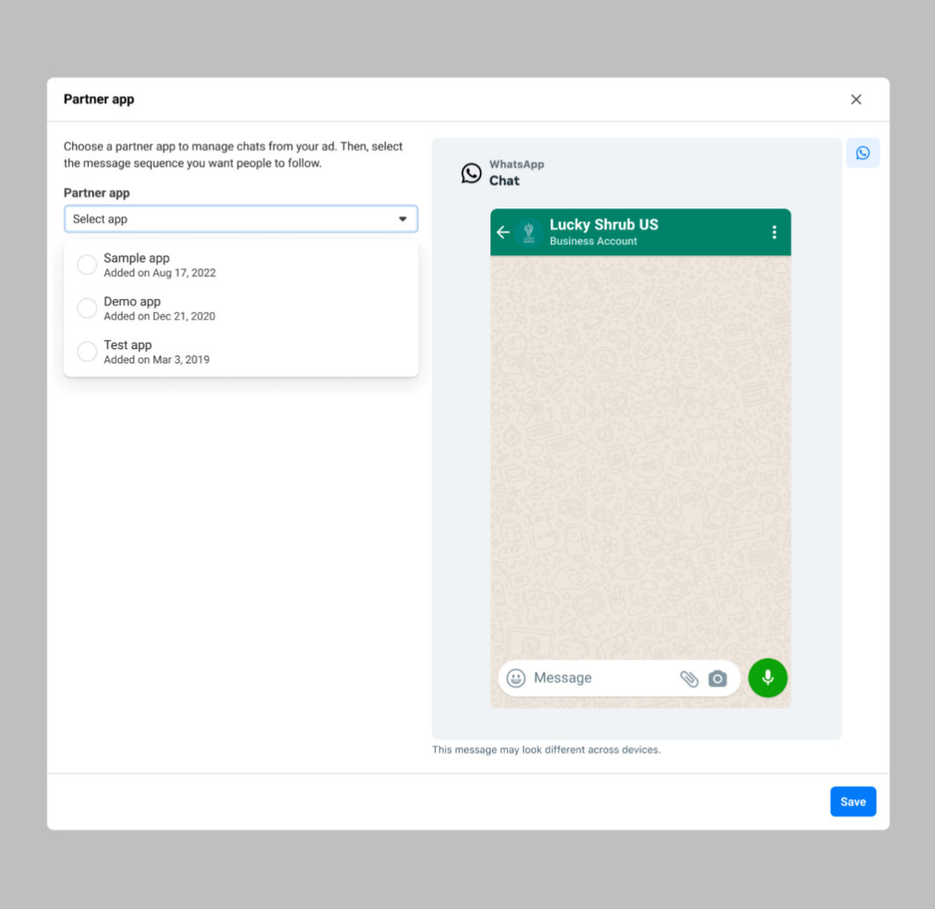Click the Lucky Shrub US profile avatar
The width and height of the screenshot is (935, 909).
click(x=528, y=232)
